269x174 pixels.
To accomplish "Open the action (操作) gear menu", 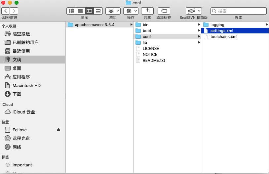I will pyautogui.click(x=131, y=11).
